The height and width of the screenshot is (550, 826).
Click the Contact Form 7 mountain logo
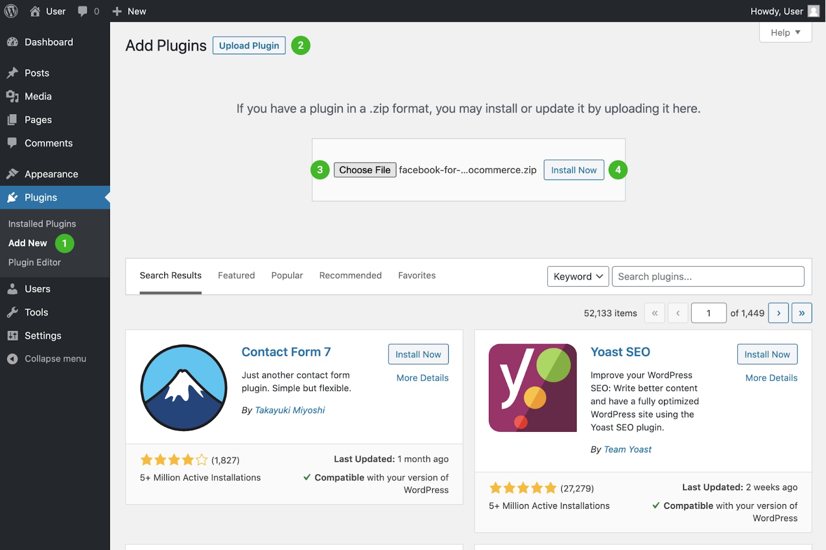[184, 387]
